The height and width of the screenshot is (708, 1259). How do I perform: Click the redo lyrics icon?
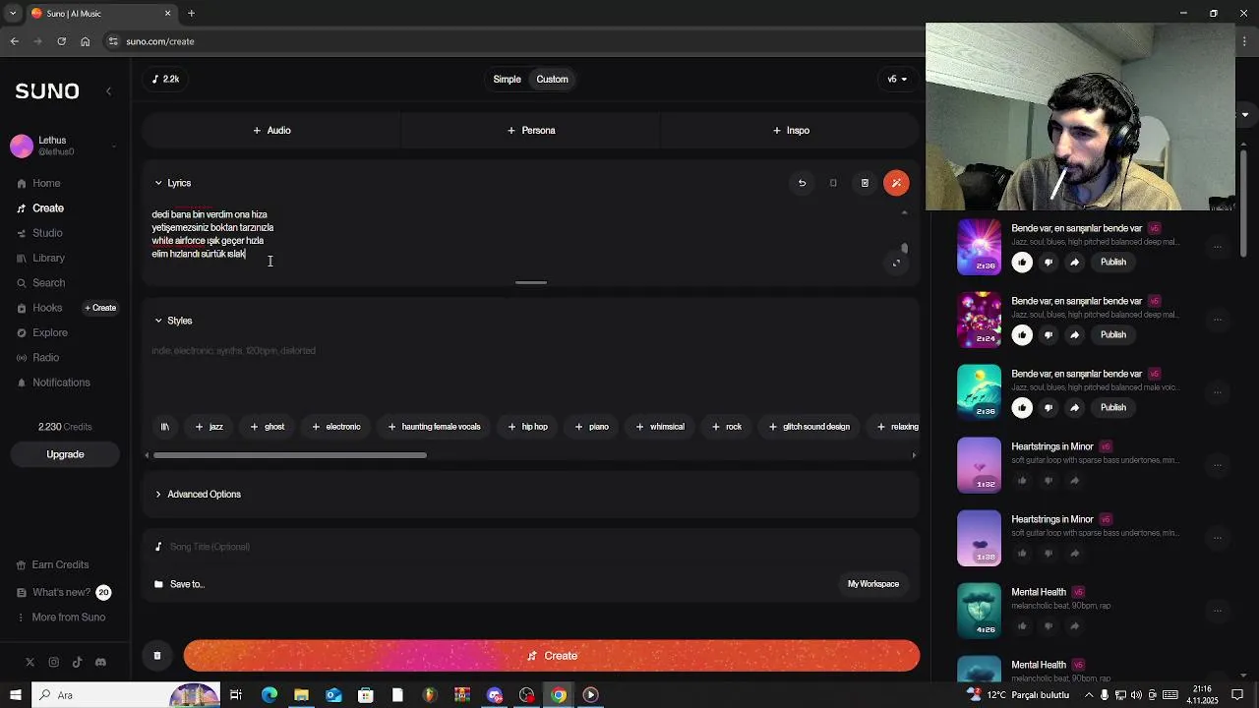pyautogui.click(x=833, y=183)
